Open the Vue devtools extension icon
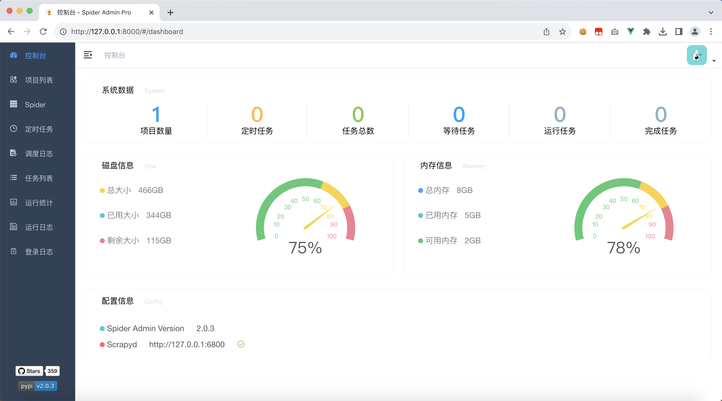This screenshot has height=401, width=722. pyautogui.click(x=631, y=32)
